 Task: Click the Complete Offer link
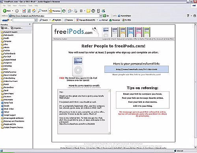point(131,39)
